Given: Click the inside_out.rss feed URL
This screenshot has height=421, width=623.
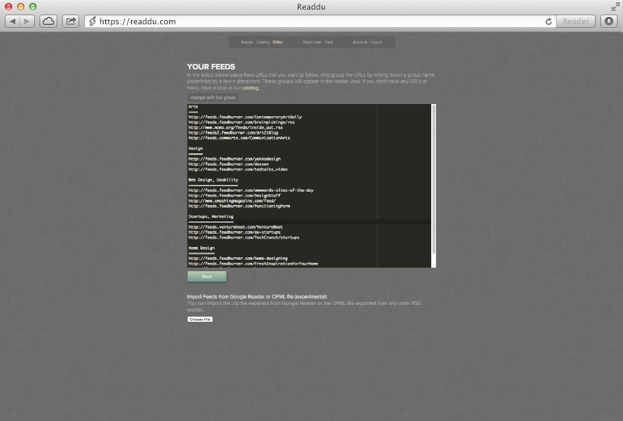Looking at the screenshot, I should click(236, 127).
